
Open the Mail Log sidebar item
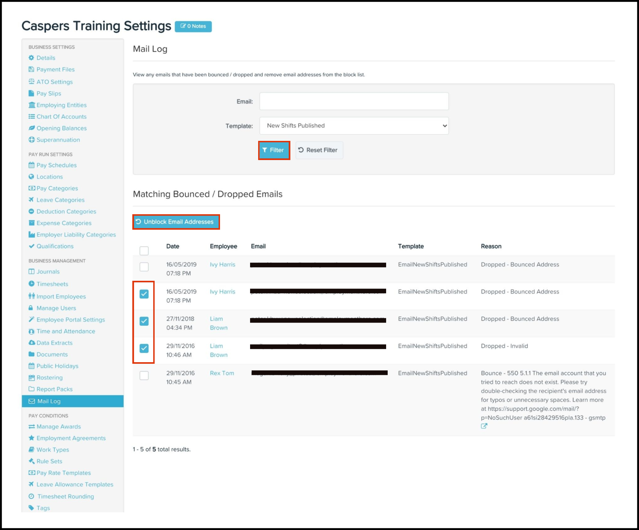(x=49, y=401)
